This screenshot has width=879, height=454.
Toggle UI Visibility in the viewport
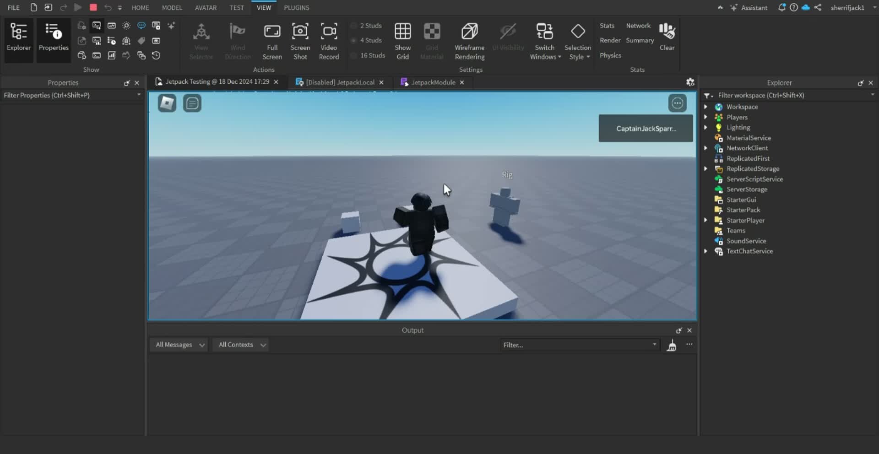[508, 40]
